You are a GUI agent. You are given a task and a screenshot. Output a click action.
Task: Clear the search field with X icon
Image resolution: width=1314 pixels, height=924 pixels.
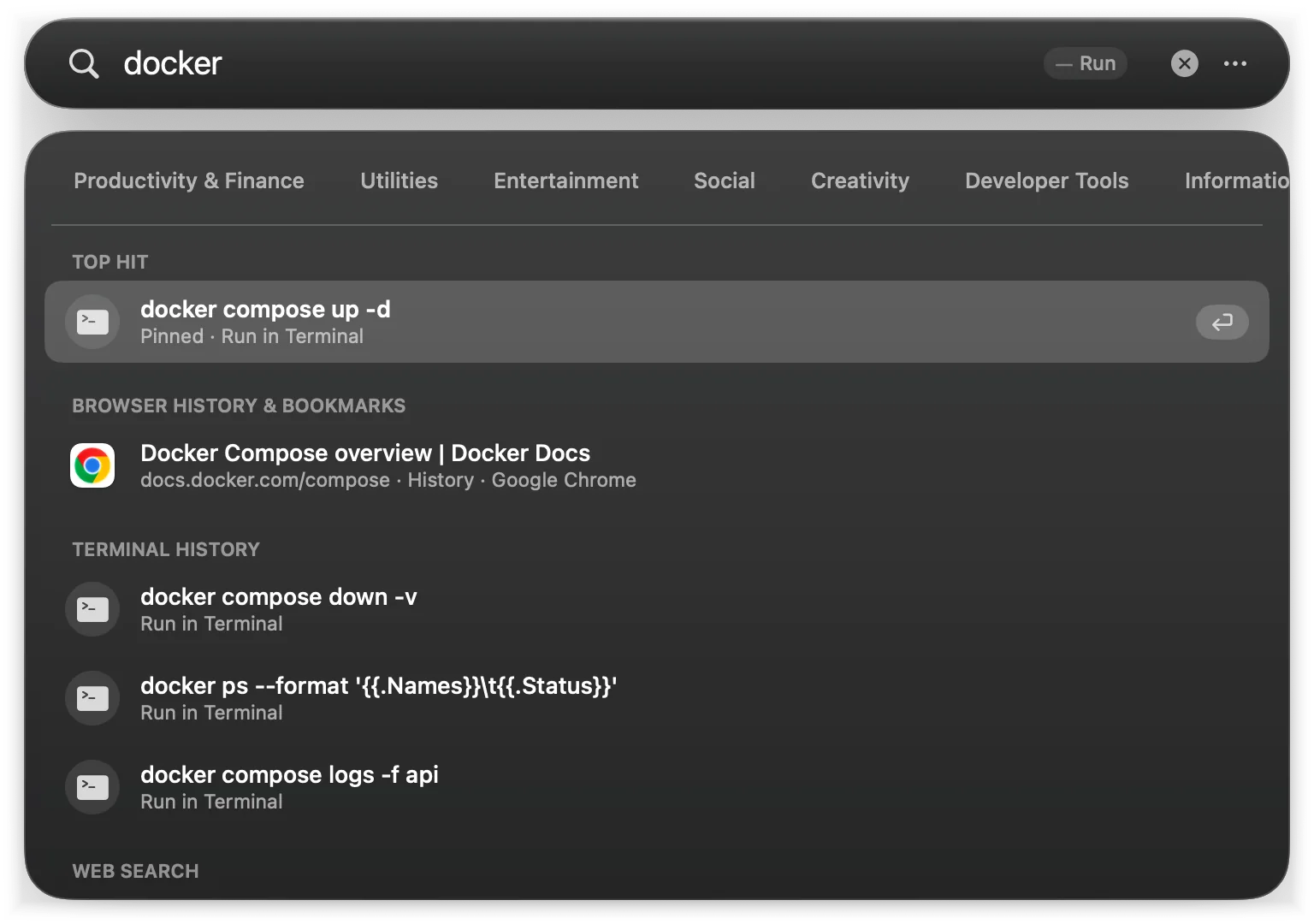click(1184, 63)
